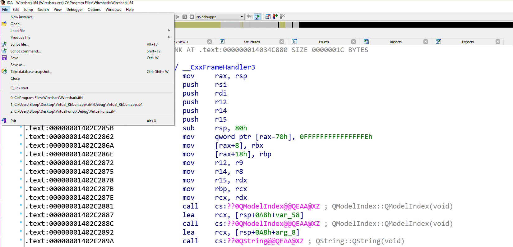Close the Exports tab
This screenshot has width=513, height=247.
(498, 42)
